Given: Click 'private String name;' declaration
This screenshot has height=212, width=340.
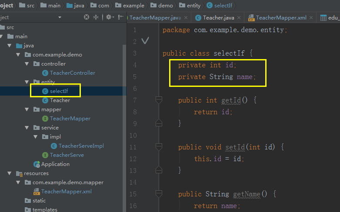Looking at the screenshot, I should click(x=217, y=76).
